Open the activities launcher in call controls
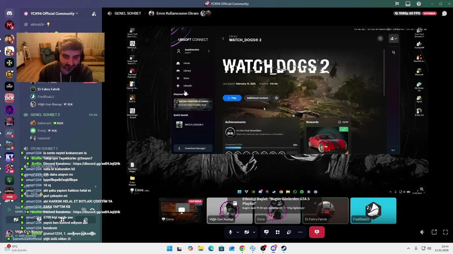 click(x=278, y=232)
